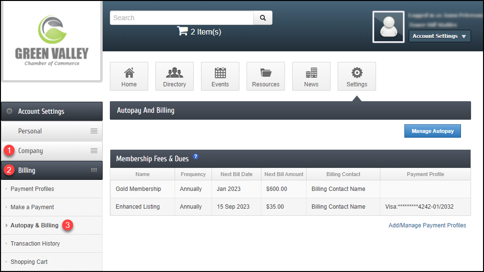Click the user profile avatar picture
The image size is (484, 272).
point(389,27)
